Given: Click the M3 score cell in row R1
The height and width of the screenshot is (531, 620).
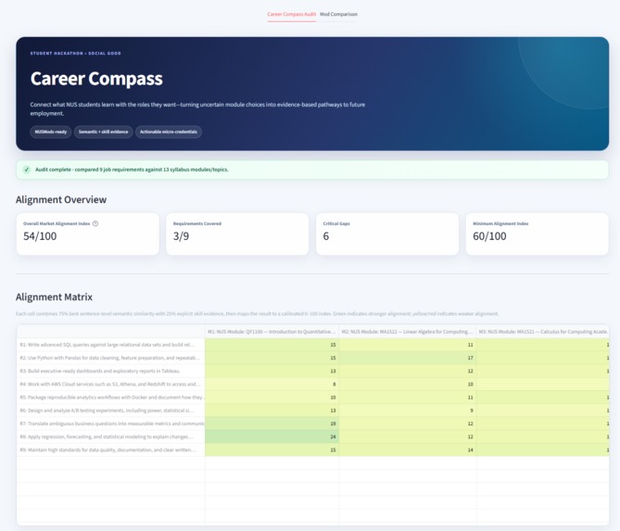Looking at the screenshot, I should [x=542, y=345].
